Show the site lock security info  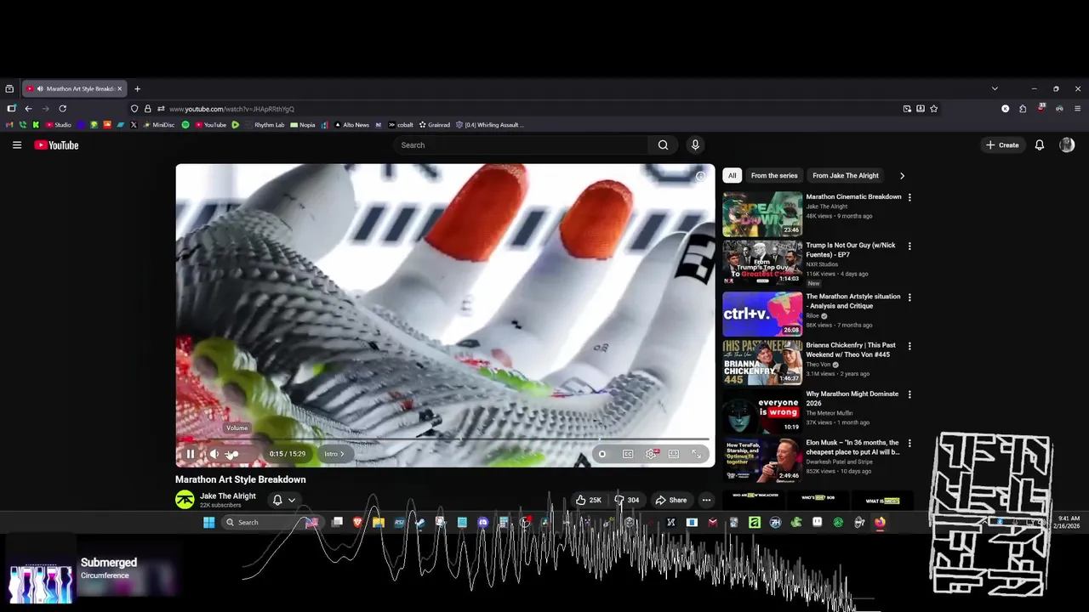point(147,109)
